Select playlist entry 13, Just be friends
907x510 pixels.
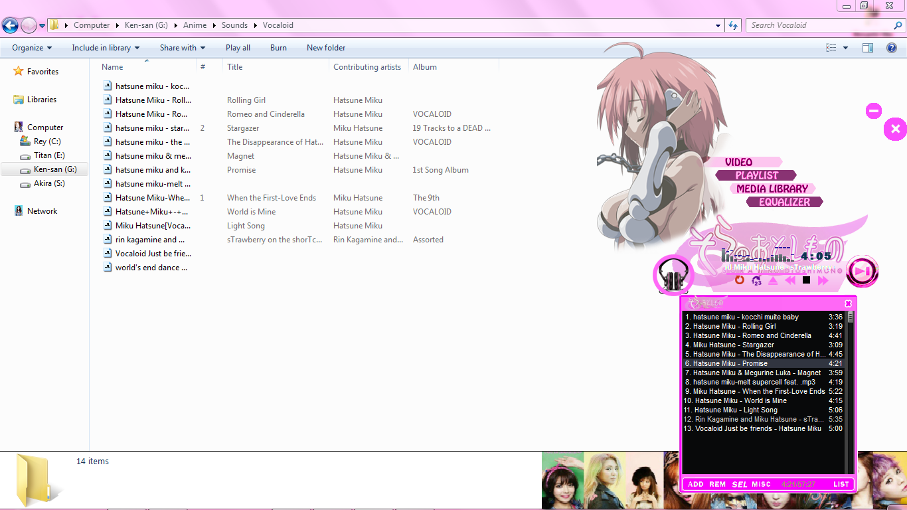(x=764, y=428)
